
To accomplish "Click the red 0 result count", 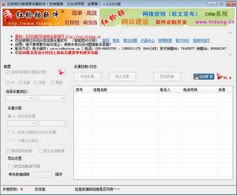I will pos(21,189).
